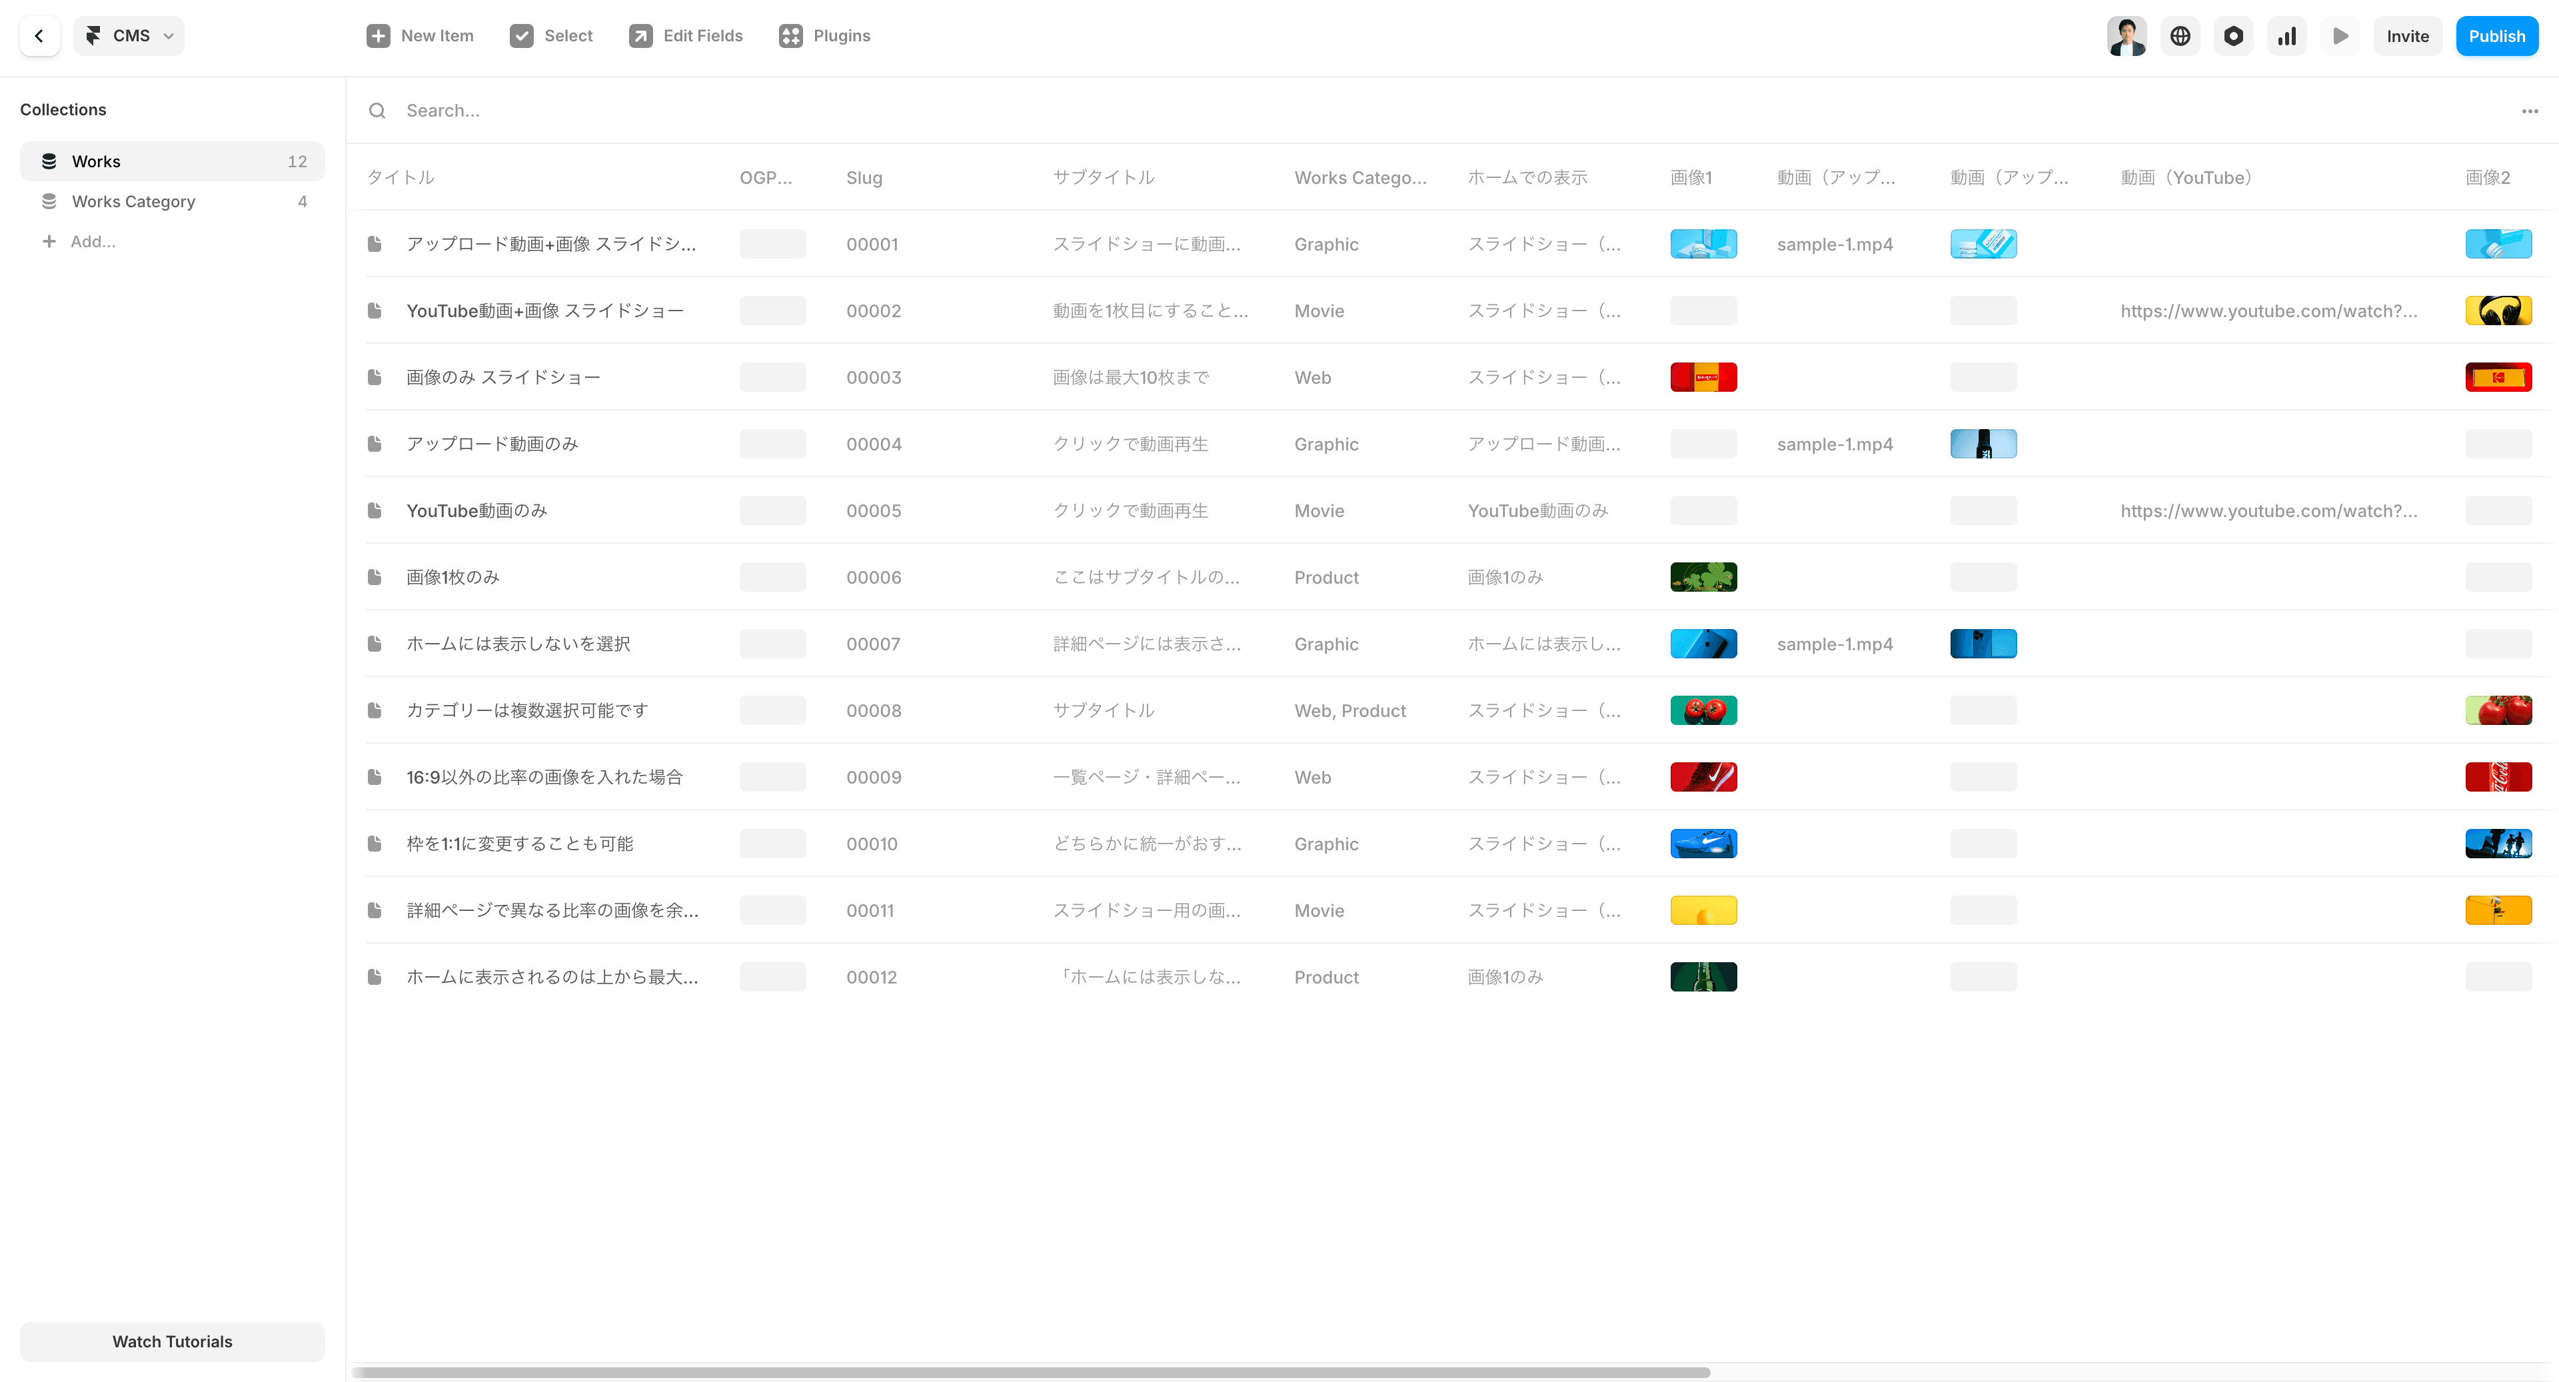
Task: Click the タイトル column header
Action: [x=401, y=177]
